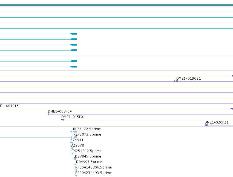Click the light-blue arrow under 329078
The height and width of the screenshot is (177, 233).
click(x=72, y=148)
